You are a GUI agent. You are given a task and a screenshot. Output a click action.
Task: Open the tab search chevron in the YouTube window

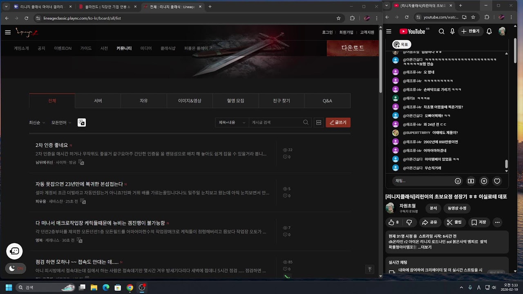pyautogui.click(x=387, y=6)
